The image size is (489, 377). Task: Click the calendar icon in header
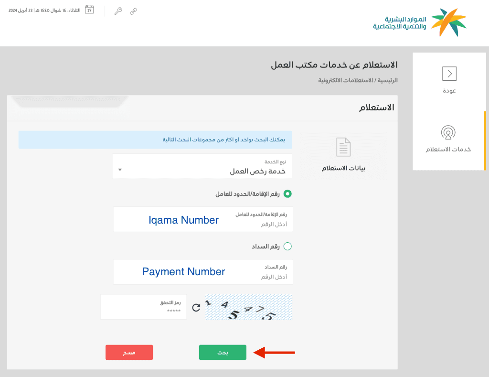(89, 10)
